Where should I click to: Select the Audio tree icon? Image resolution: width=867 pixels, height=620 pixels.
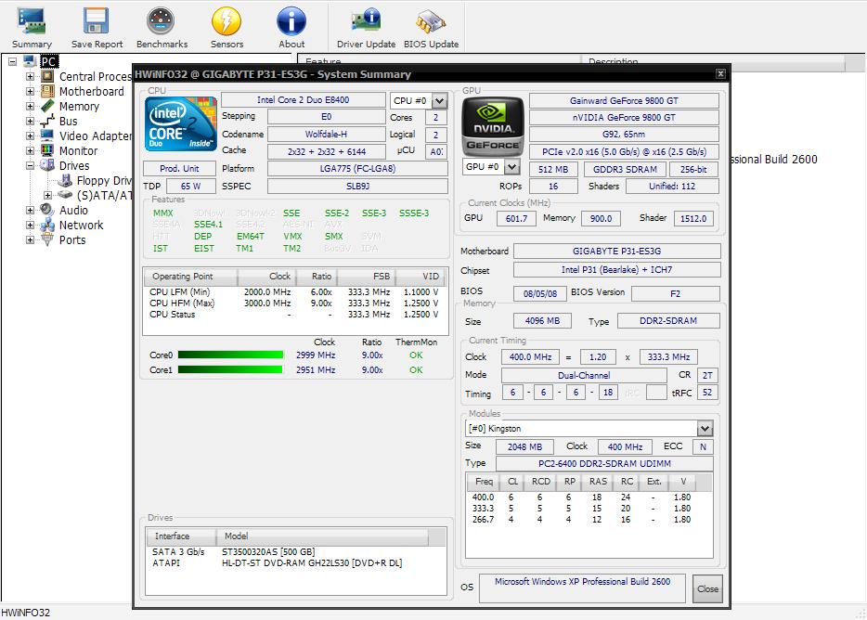click(x=47, y=210)
